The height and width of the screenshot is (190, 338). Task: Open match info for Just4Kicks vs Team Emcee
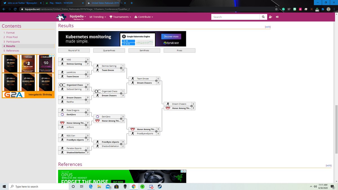pyautogui.click(x=86, y=75)
